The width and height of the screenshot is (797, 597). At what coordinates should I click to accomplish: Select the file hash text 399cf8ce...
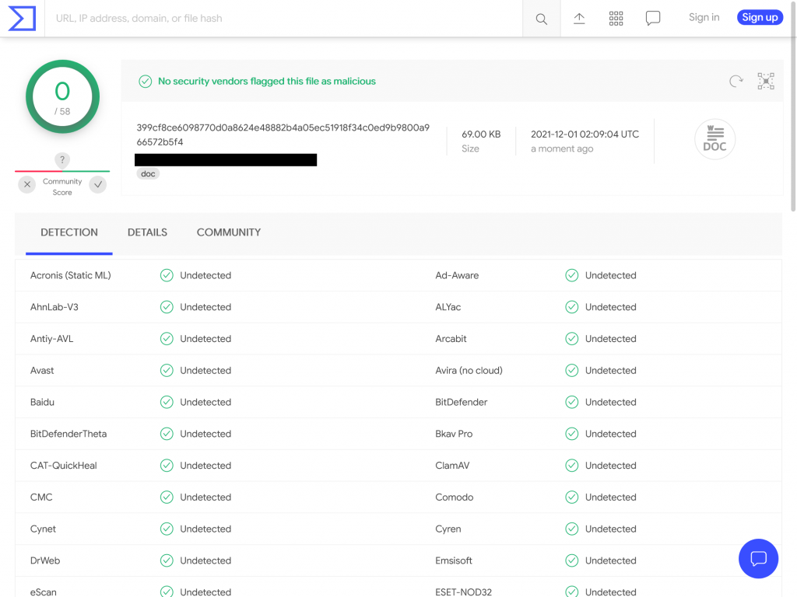(x=283, y=134)
